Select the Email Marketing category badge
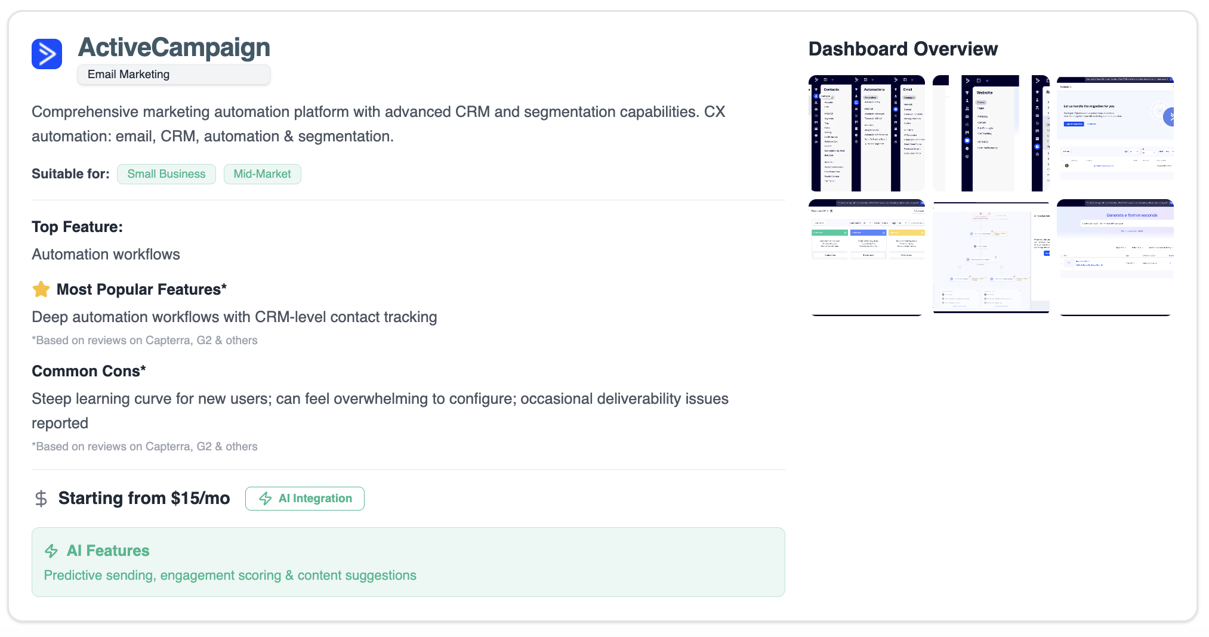 point(173,74)
